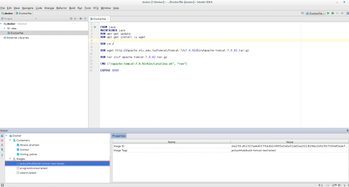The width and height of the screenshot is (349, 187).
Task: Click the gutter run arrow on line 2
Action: 95,27
